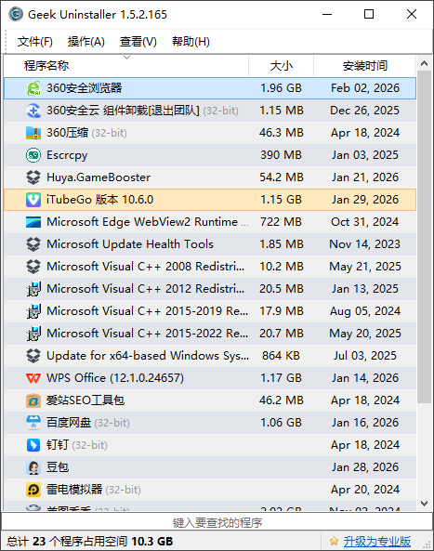Viewport: 434px width, 551px height.
Task: Click the Feb 02, 2026 date cell
Action: pos(365,88)
